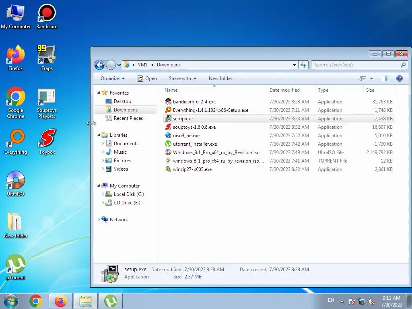Image resolution: width=412 pixels, height=309 pixels.
Task: Click Downloads in the address breadcrumb
Action: tap(169, 65)
